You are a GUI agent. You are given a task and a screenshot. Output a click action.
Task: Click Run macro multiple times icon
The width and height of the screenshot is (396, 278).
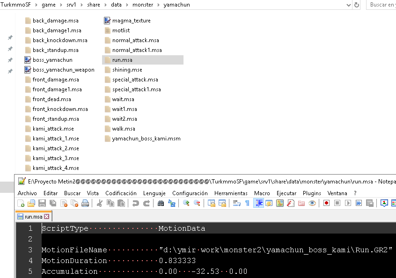[x=359, y=203]
